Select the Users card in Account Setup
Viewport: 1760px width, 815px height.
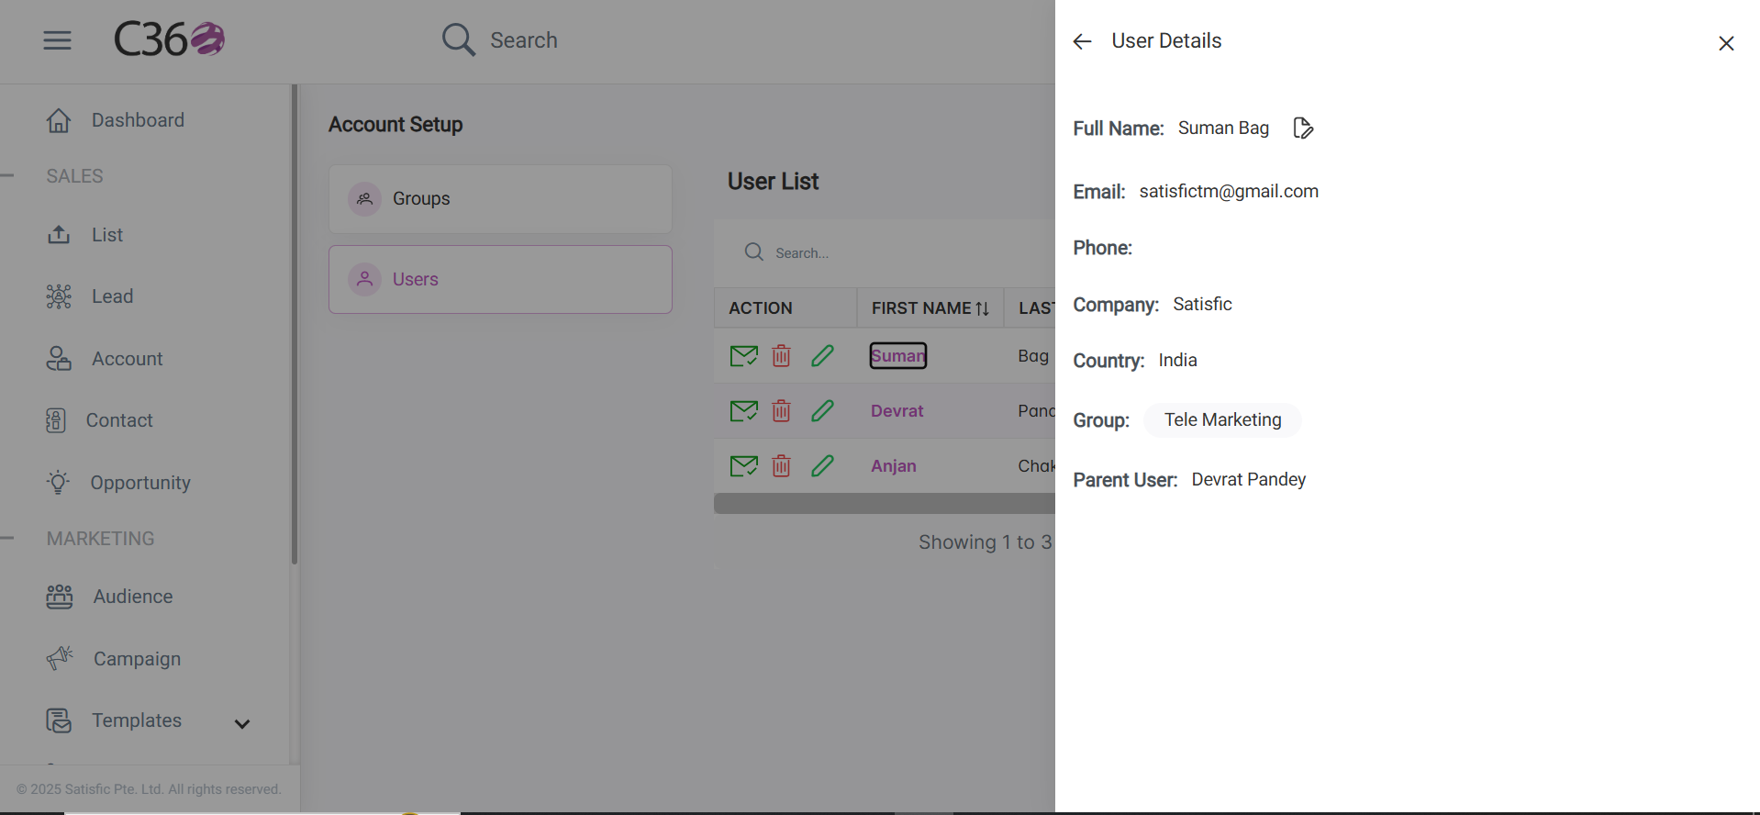coord(500,279)
